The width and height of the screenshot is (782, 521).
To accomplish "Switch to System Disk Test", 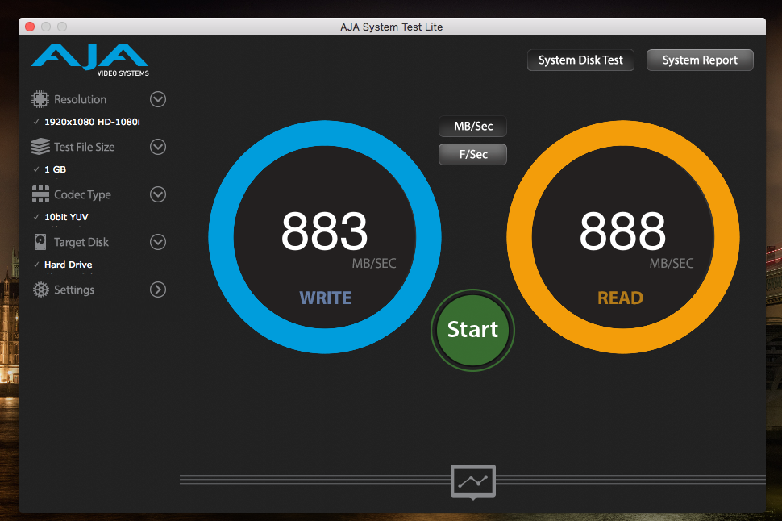I will tap(580, 60).
